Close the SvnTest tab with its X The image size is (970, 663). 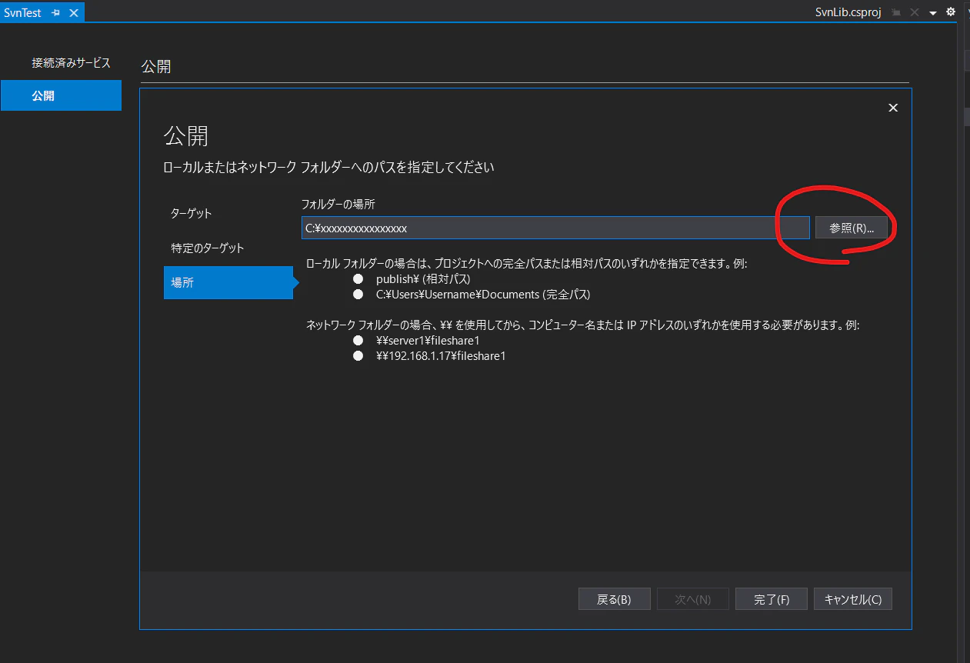[72, 12]
